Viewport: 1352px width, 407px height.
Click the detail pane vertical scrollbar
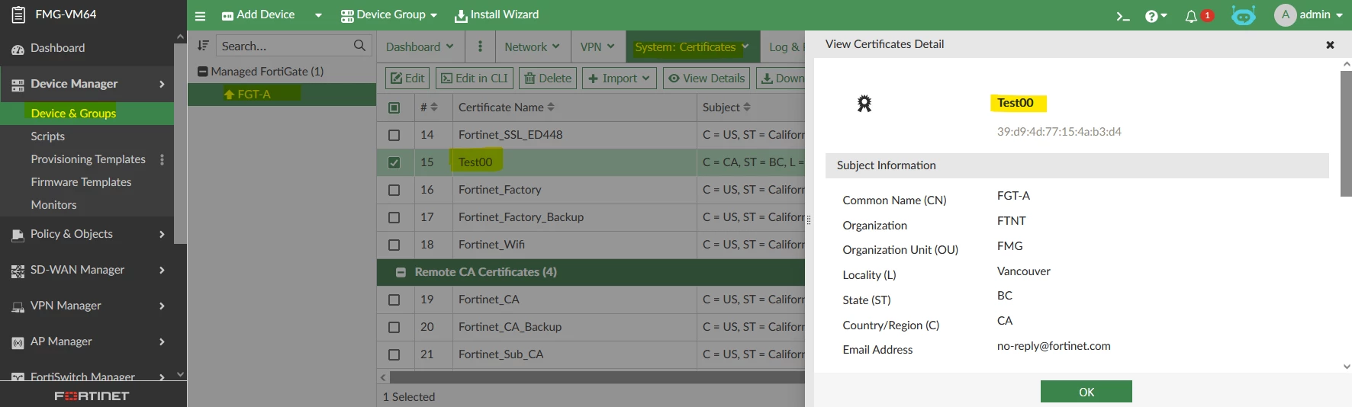coord(1346,134)
